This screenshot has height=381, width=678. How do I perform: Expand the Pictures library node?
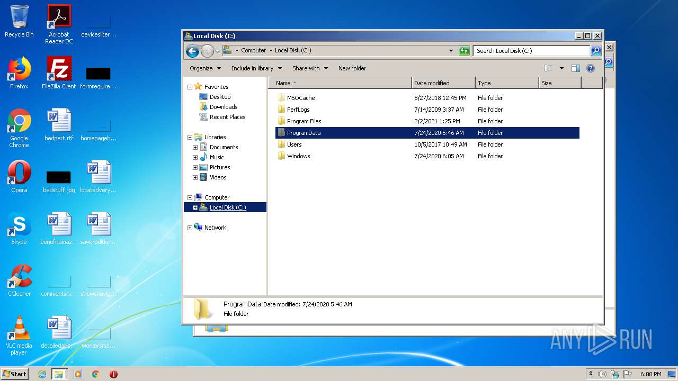click(195, 167)
